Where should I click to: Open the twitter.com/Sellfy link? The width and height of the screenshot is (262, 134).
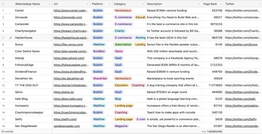tap(241, 119)
